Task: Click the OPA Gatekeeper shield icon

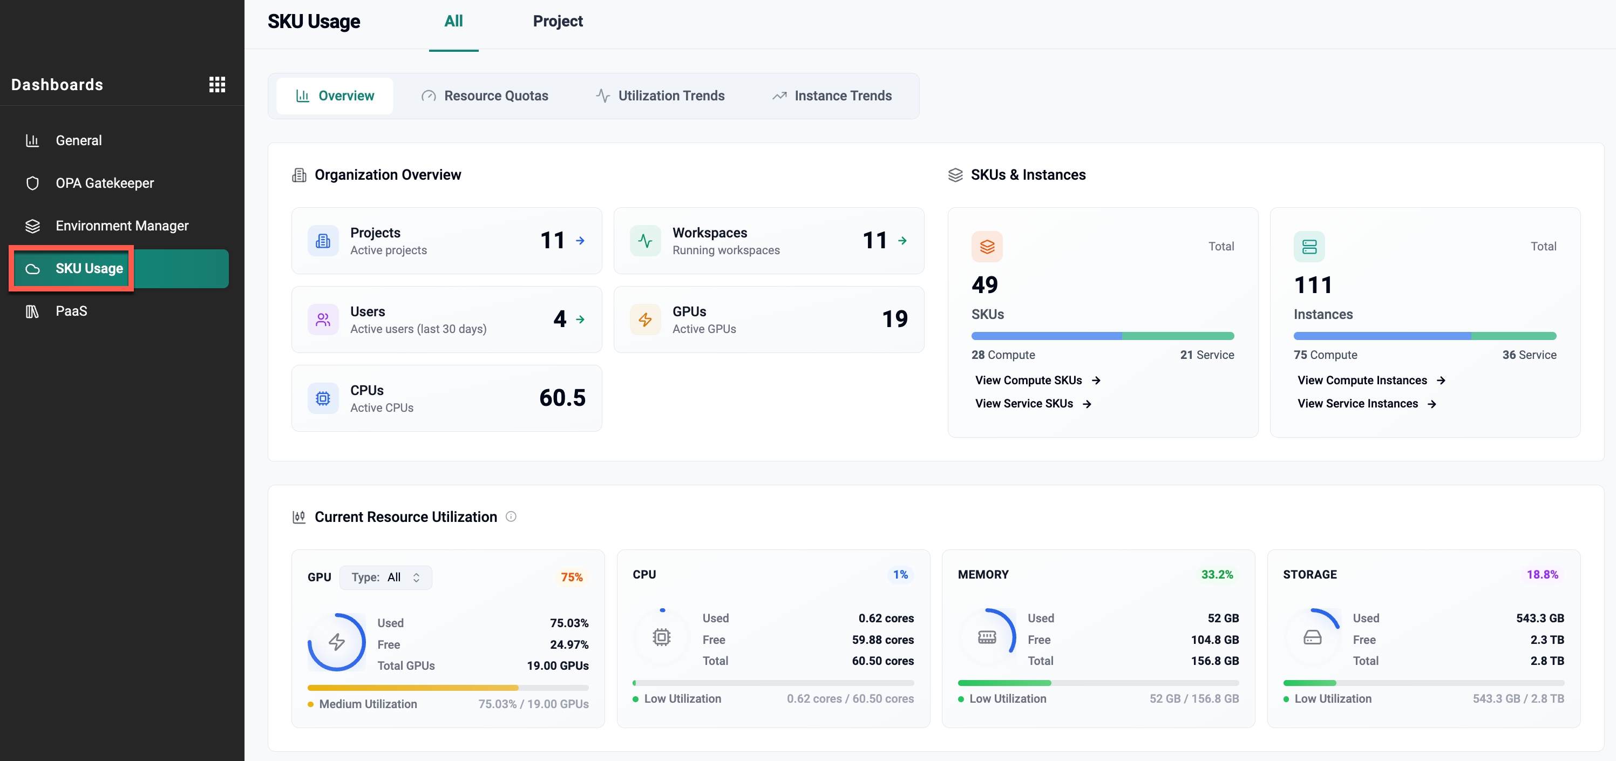Action: tap(32, 183)
